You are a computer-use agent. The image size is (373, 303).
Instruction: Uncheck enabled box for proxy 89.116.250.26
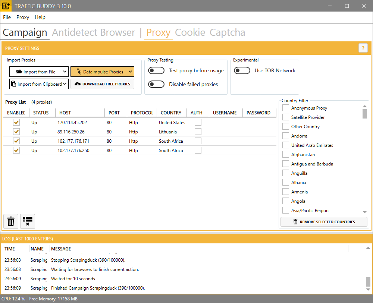(16, 132)
